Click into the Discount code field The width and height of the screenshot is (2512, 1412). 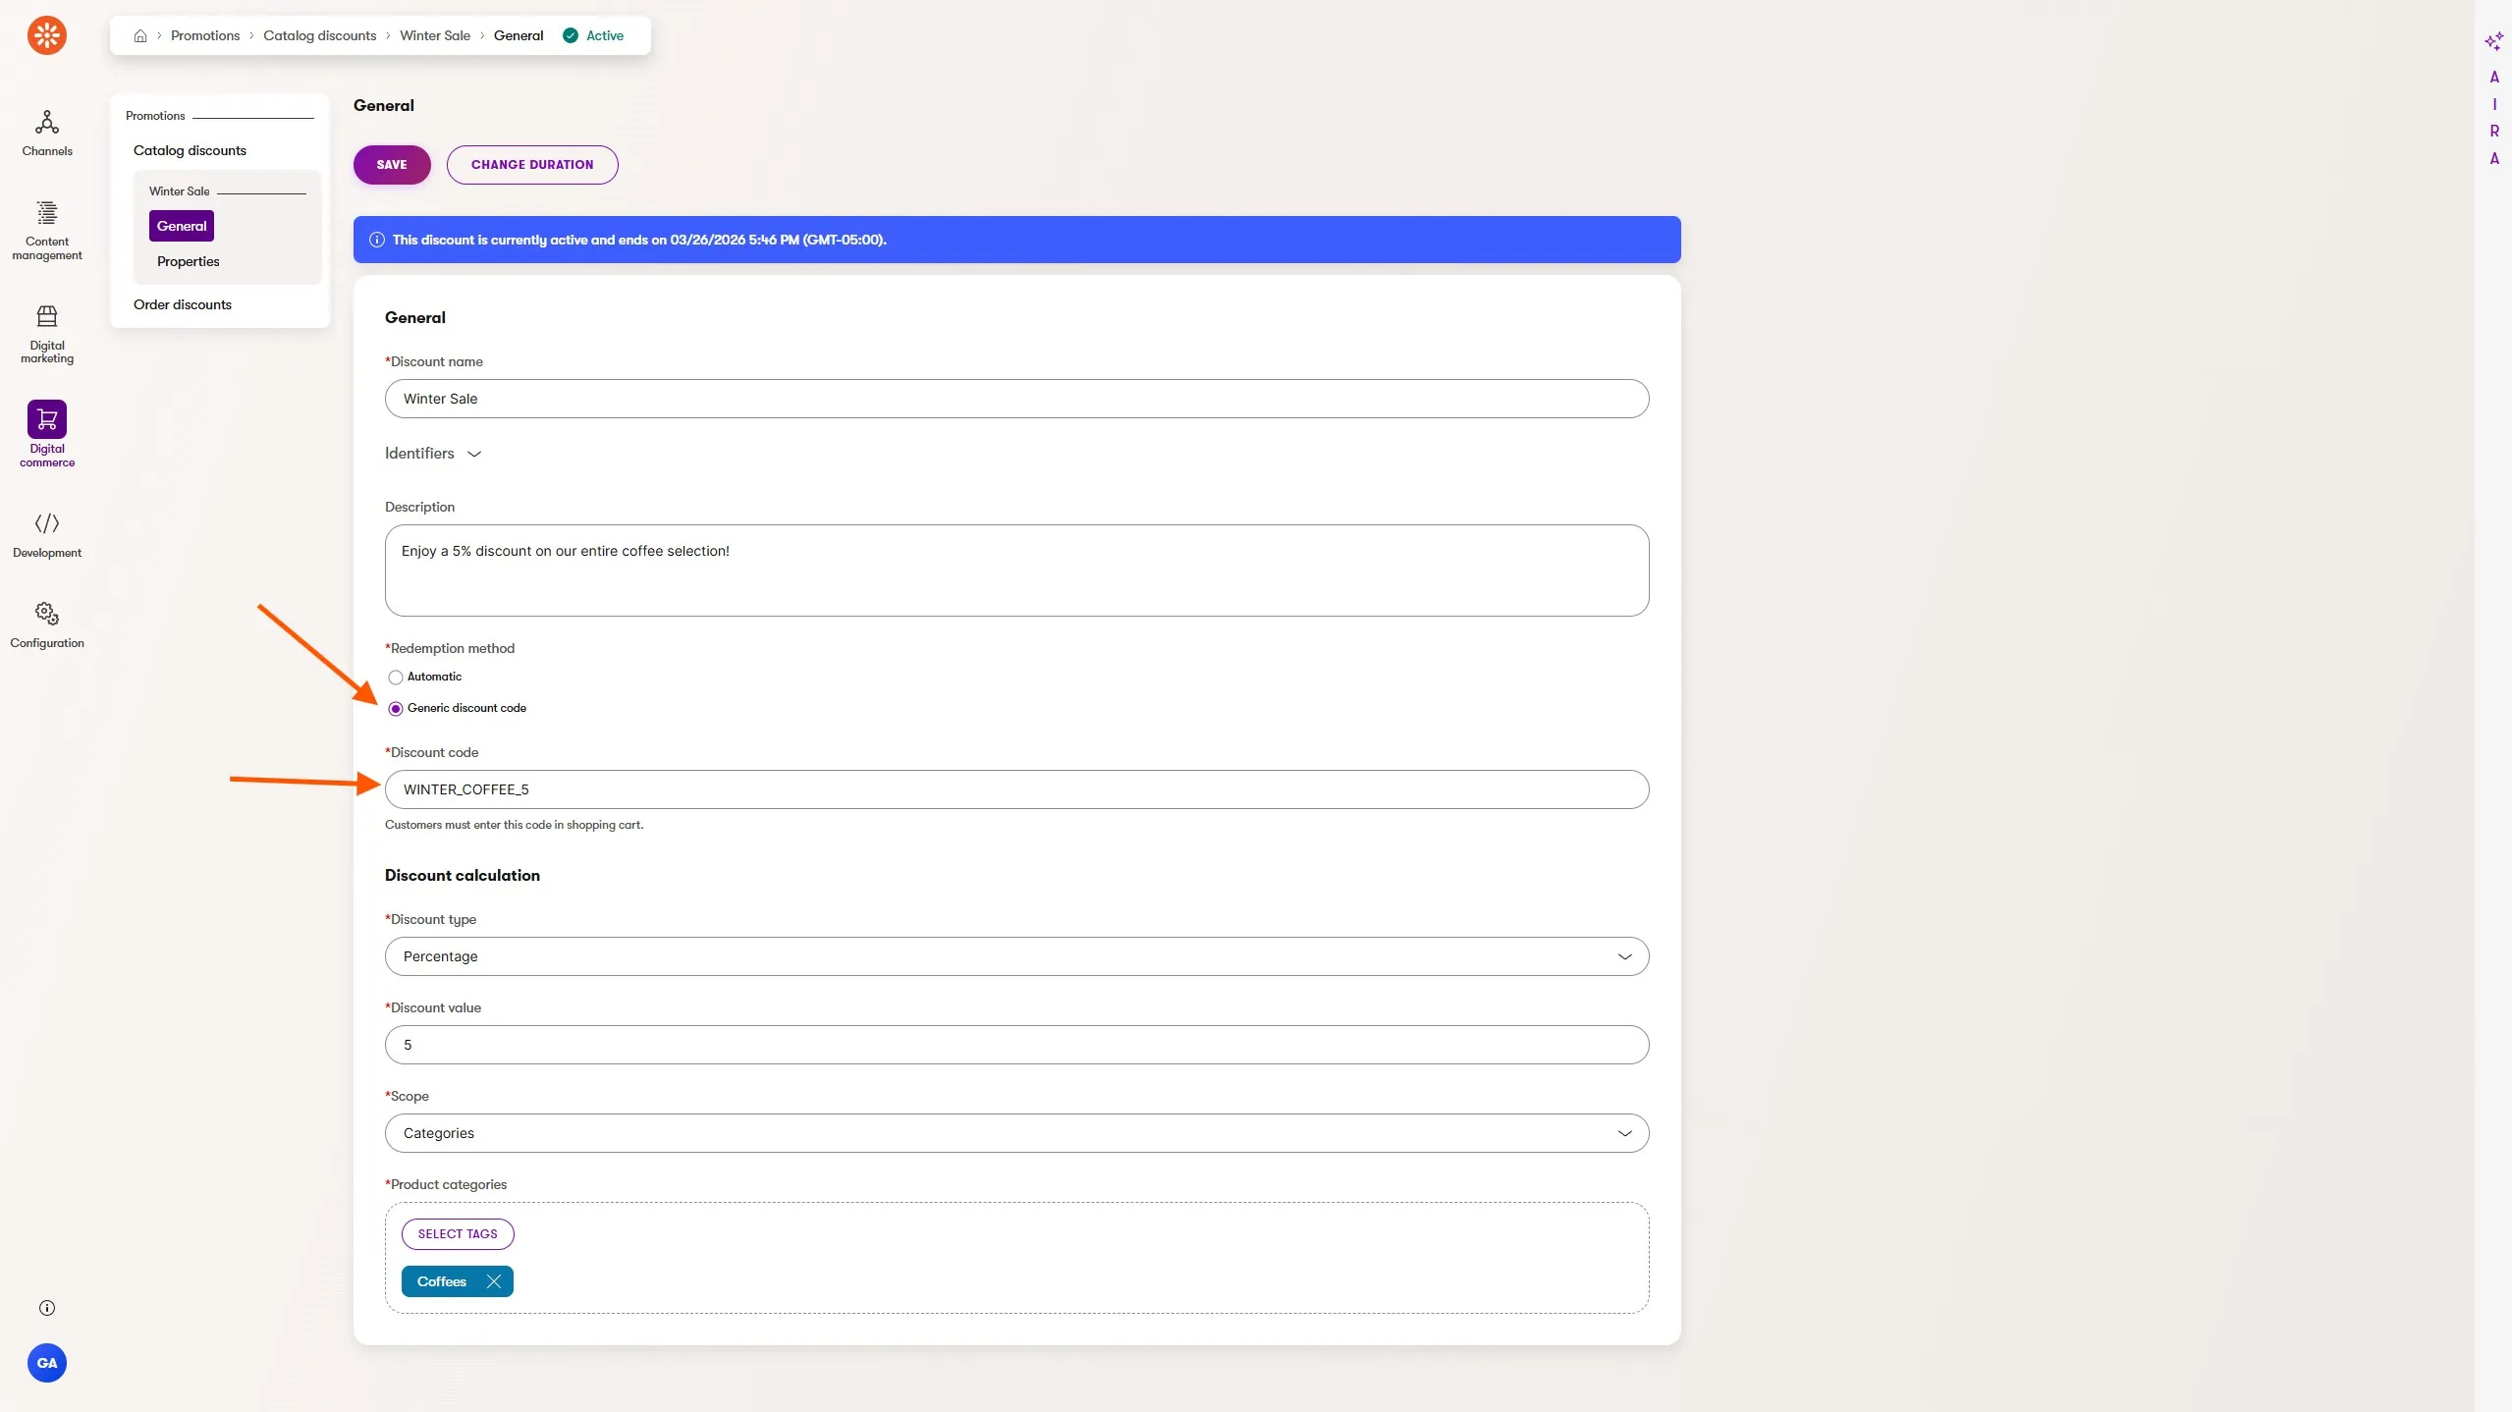[1016, 789]
